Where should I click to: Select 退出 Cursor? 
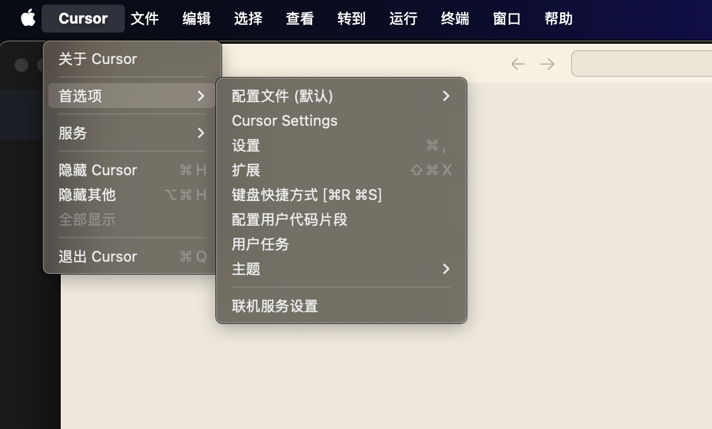pyautogui.click(x=132, y=257)
